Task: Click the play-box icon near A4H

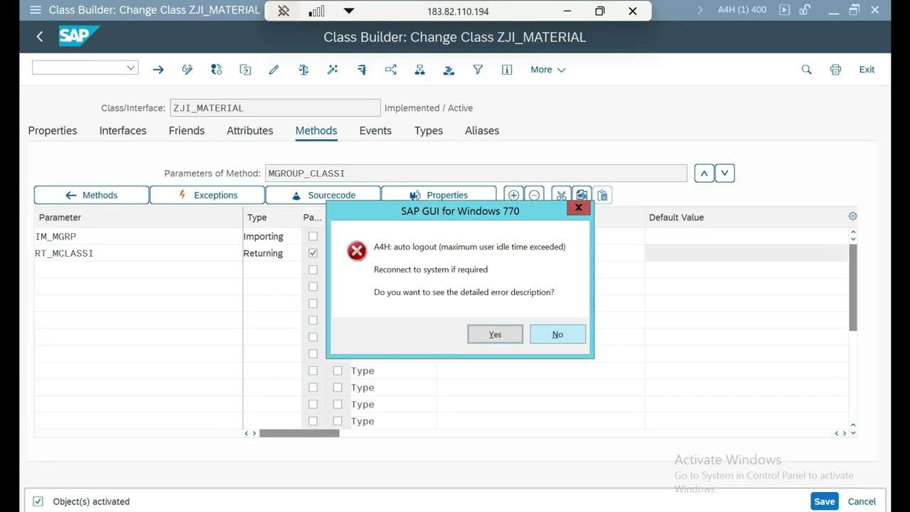Action: click(x=784, y=10)
